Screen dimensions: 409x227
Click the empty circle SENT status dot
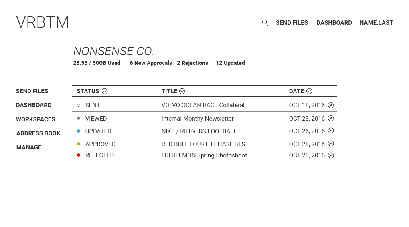[x=79, y=105]
